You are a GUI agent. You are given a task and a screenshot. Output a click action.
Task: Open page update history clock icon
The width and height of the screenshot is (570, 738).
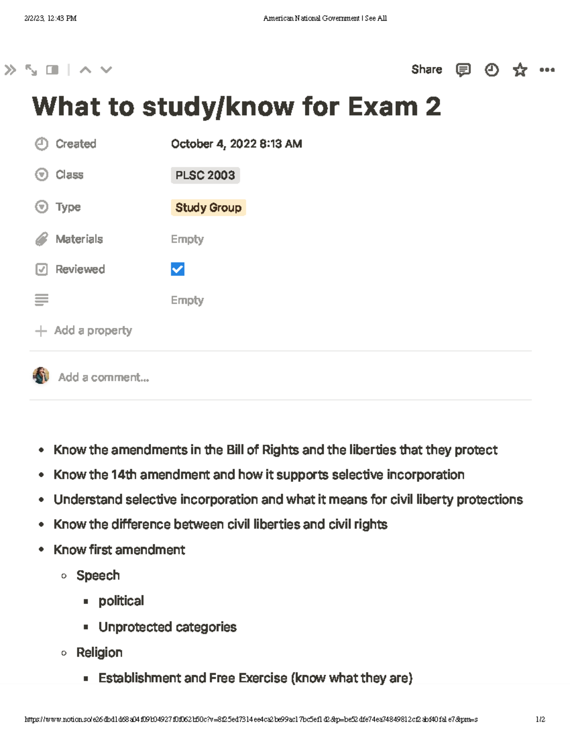pos(492,69)
